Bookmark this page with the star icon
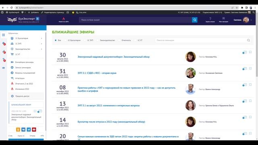This screenshot has width=258, height=145. (x=237, y=8)
